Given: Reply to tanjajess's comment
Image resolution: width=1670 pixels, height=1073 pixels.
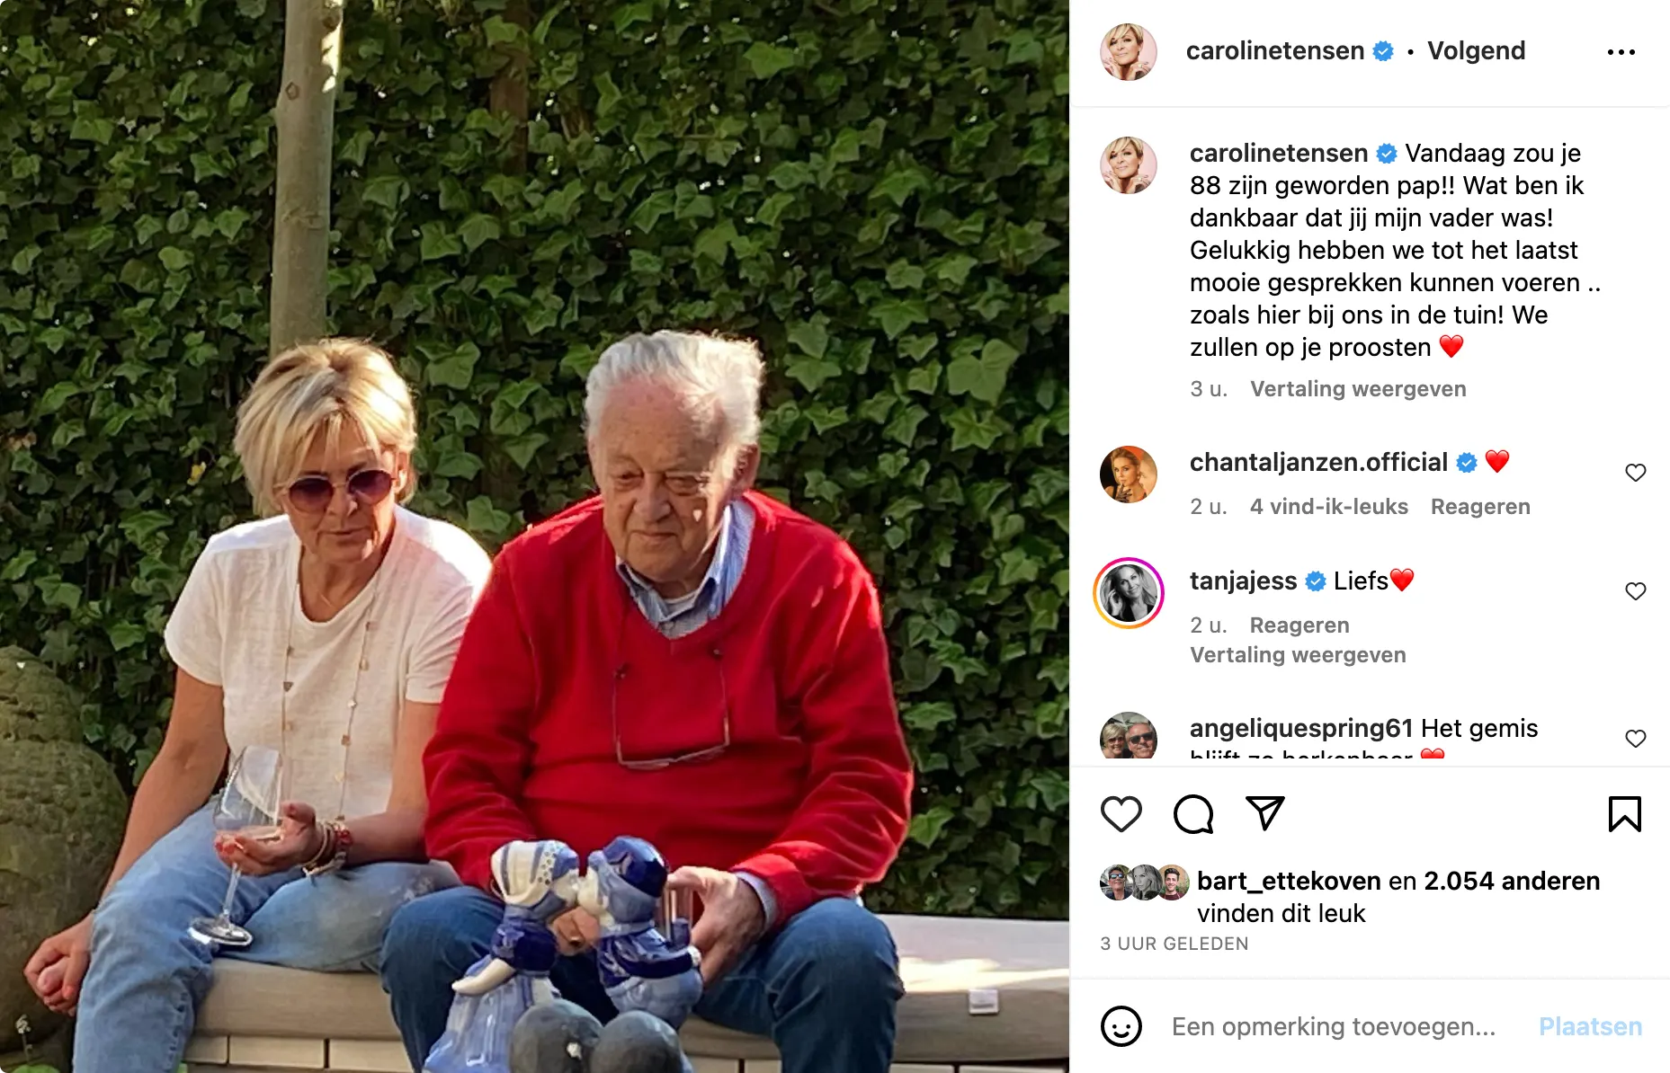Looking at the screenshot, I should 1299,625.
